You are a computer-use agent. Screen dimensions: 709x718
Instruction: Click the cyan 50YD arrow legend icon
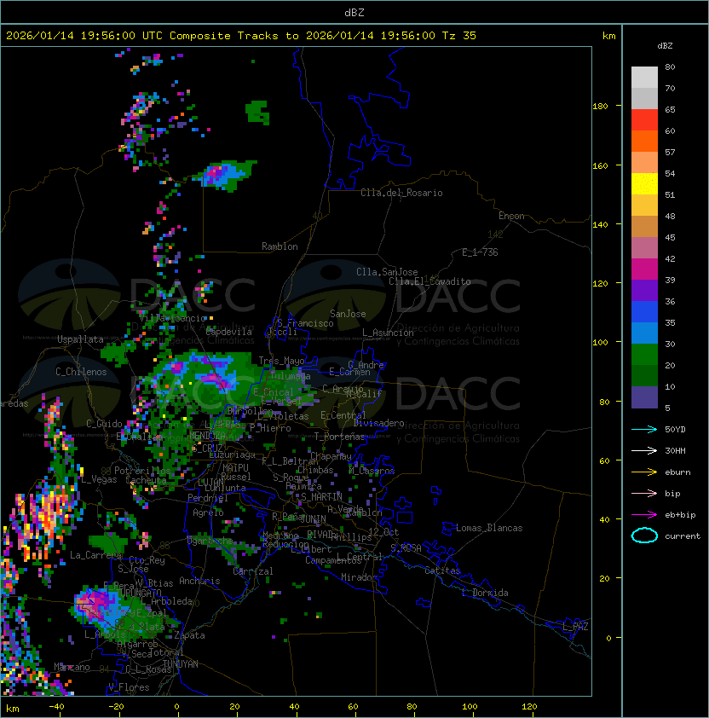tap(644, 429)
